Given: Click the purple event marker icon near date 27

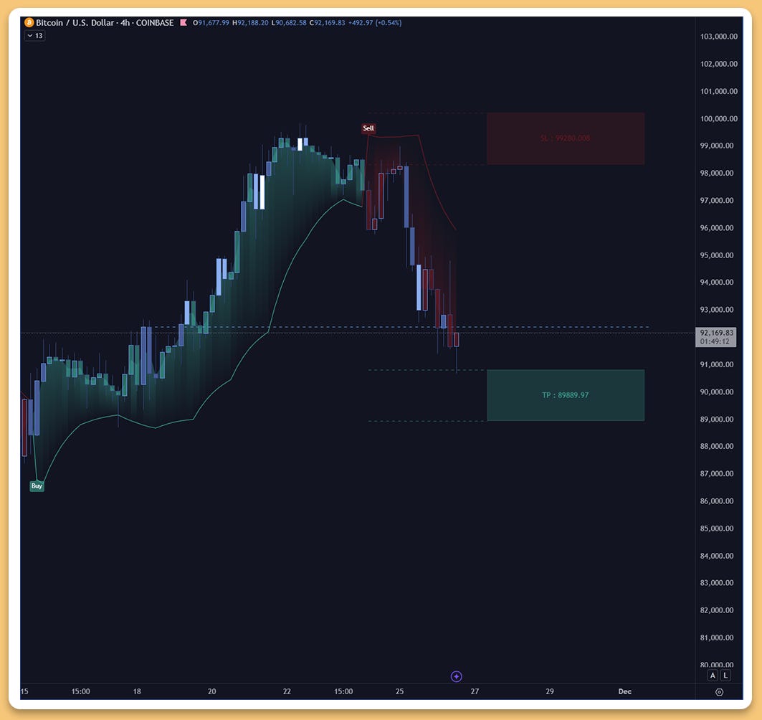Looking at the screenshot, I should (457, 676).
